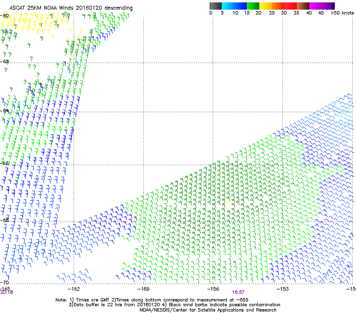Click the longitude label '-156'

[x=213, y=289]
